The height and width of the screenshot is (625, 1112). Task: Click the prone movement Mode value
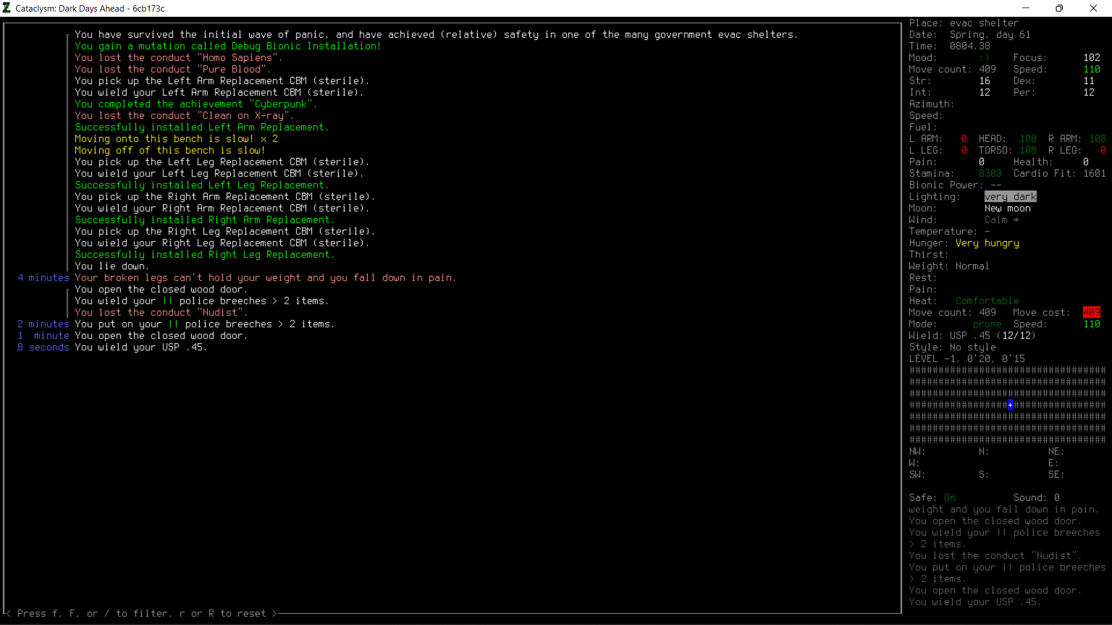coord(987,324)
